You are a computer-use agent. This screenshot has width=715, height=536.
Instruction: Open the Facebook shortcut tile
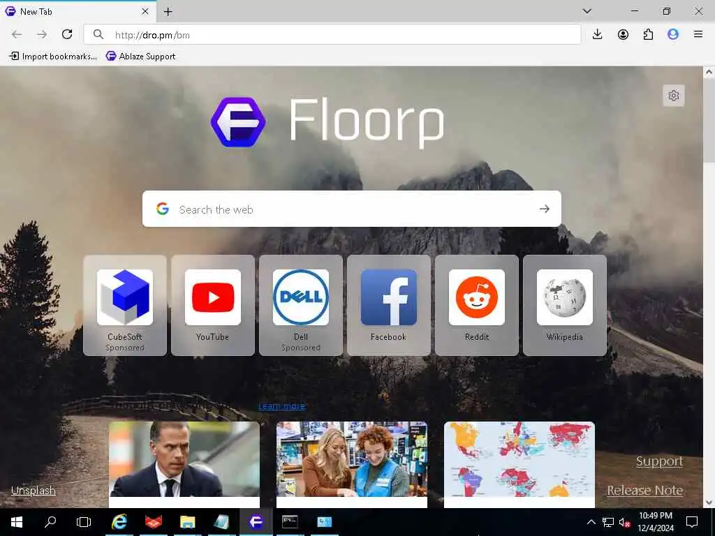pyautogui.click(x=389, y=305)
